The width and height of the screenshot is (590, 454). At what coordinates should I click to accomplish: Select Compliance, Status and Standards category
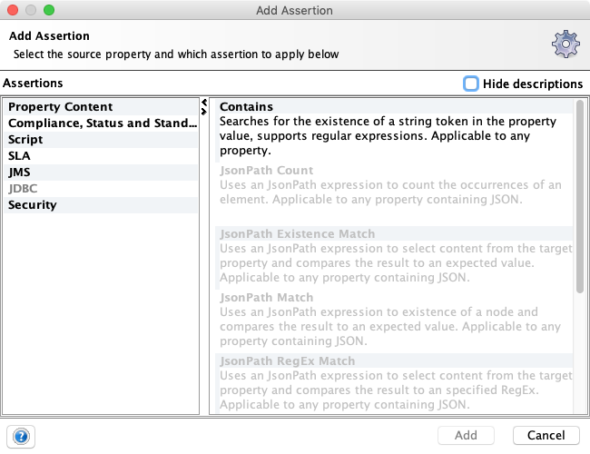tap(102, 123)
